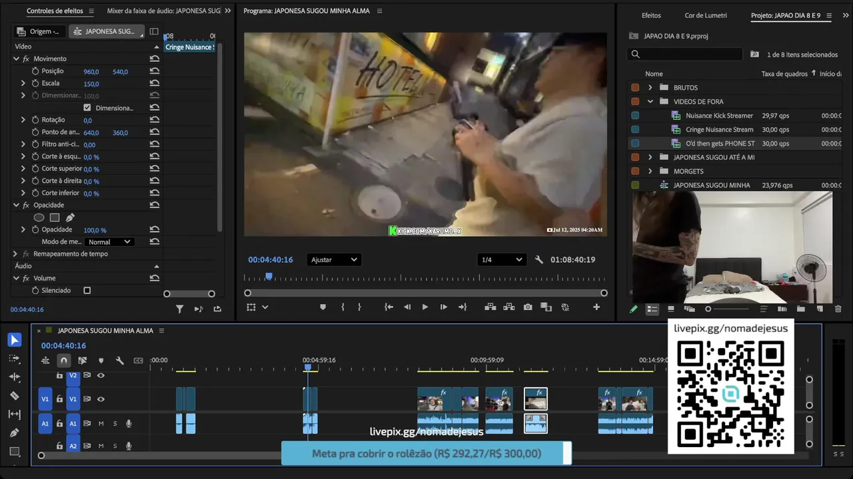Expand the MORGETS bin
Image resolution: width=853 pixels, height=479 pixels.
tap(650, 171)
